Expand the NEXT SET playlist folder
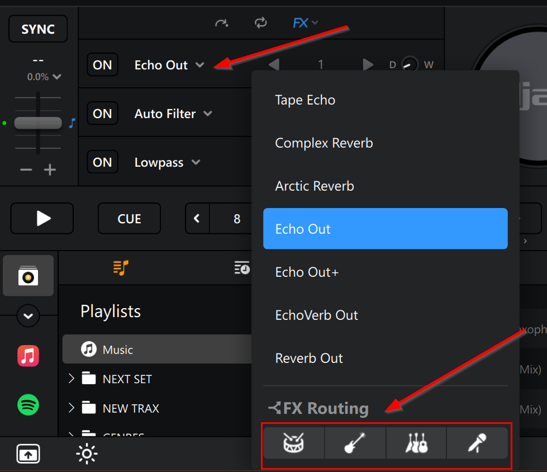The image size is (547, 472). point(72,379)
